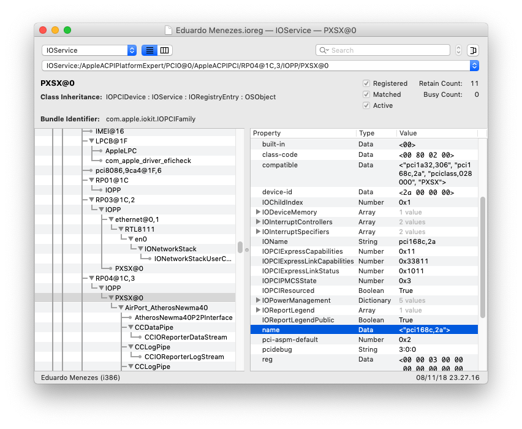This screenshot has height=429, width=522.
Task: Toggle the Matched checkbox
Action: pyautogui.click(x=366, y=94)
